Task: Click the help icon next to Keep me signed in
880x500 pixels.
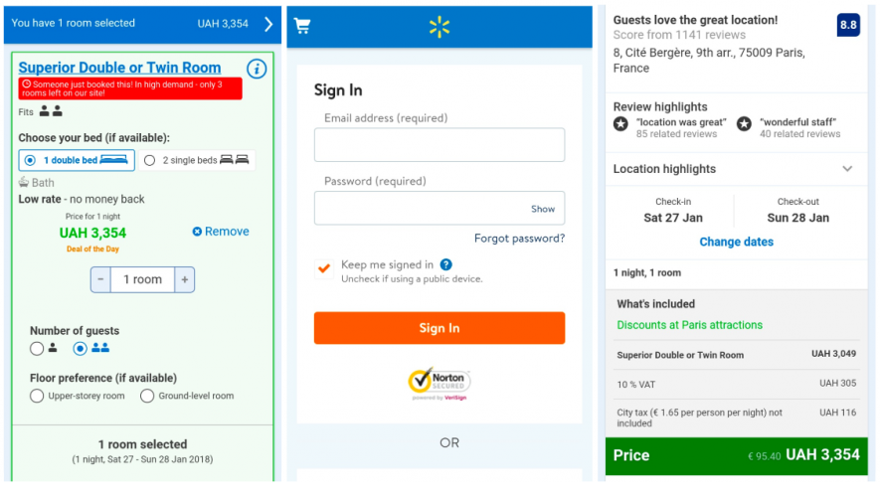Action: point(445,264)
